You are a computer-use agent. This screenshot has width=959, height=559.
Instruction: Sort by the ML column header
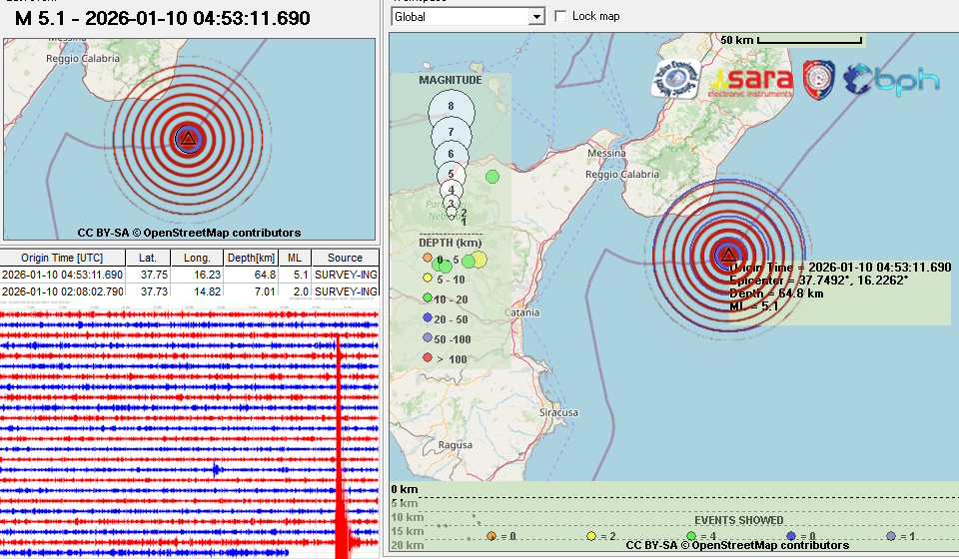coord(294,259)
